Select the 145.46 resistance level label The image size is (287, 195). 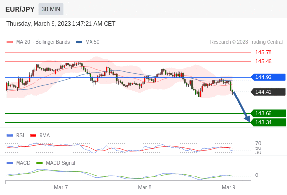click(263, 61)
